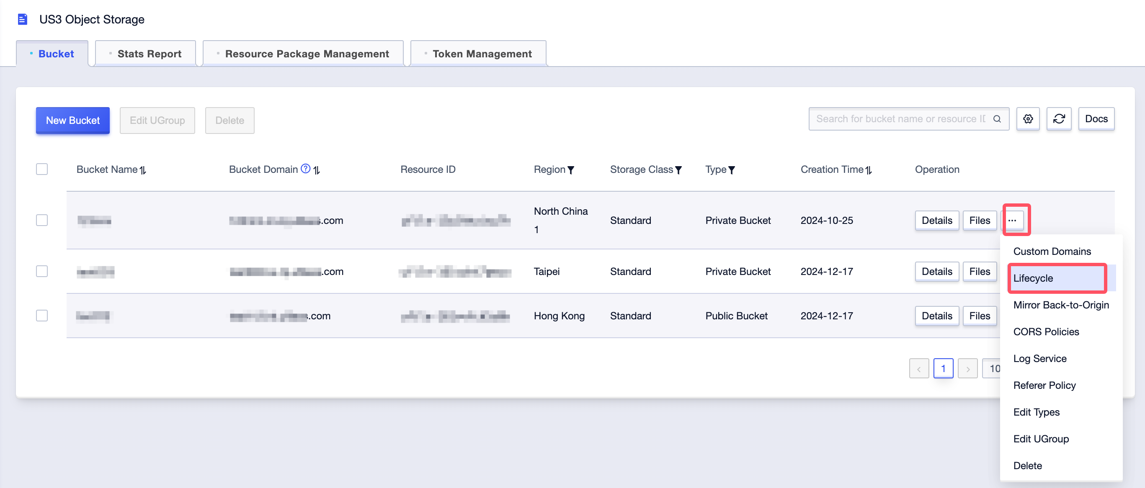Open the Region filter dropdown
Viewport: 1145px width, 488px height.
(x=571, y=170)
